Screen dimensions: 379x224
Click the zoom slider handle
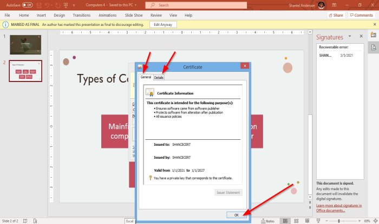coord(339,221)
